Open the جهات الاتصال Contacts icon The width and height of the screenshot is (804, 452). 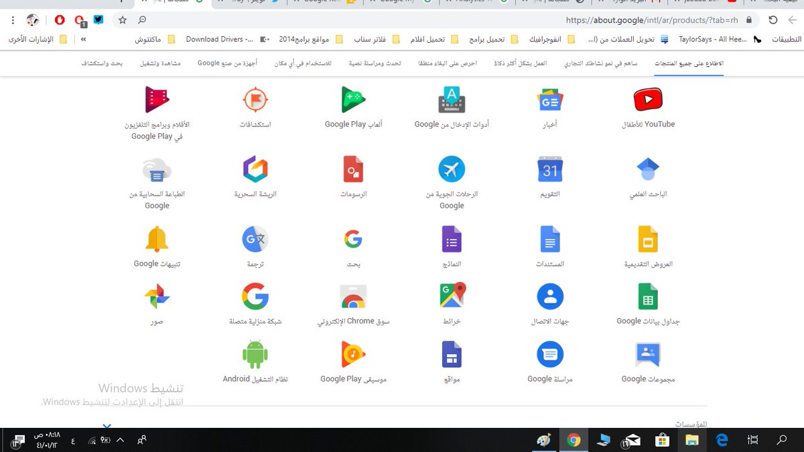pos(550,297)
